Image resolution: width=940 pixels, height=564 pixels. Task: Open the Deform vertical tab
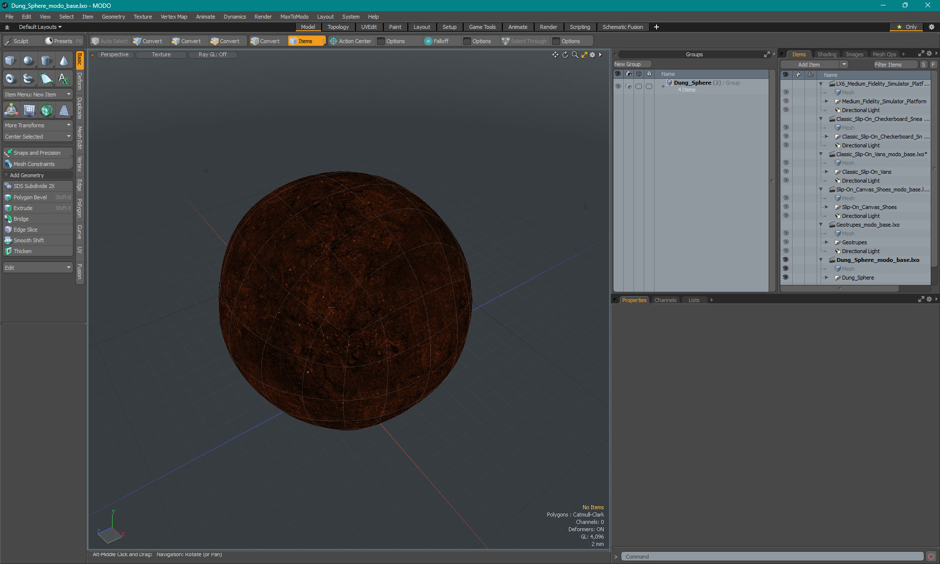click(x=80, y=81)
